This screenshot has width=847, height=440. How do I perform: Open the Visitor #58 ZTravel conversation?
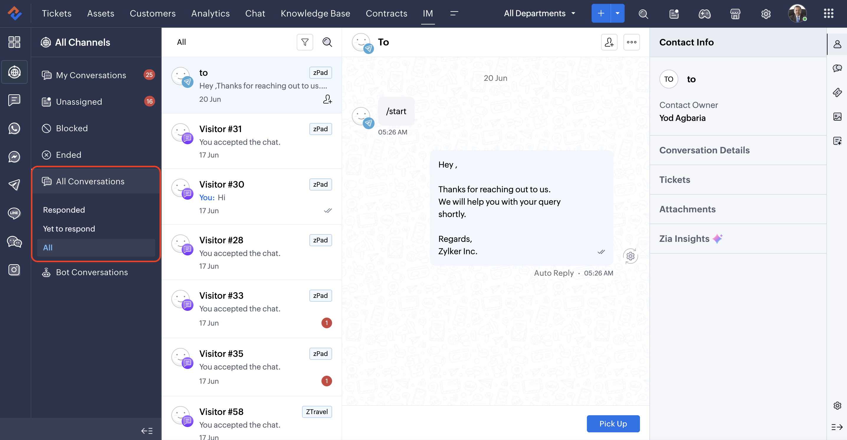click(x=252, y=418)
